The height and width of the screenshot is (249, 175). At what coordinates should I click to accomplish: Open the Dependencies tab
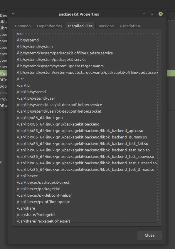[x=49, y=26]
